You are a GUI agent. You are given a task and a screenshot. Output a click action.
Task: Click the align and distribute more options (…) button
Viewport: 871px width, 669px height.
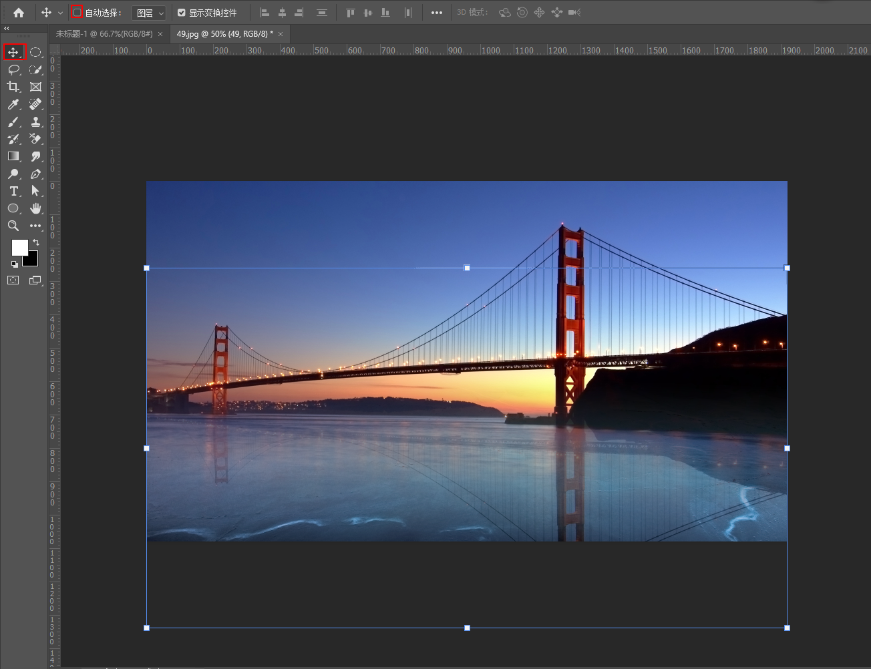[x=437, y=13]
